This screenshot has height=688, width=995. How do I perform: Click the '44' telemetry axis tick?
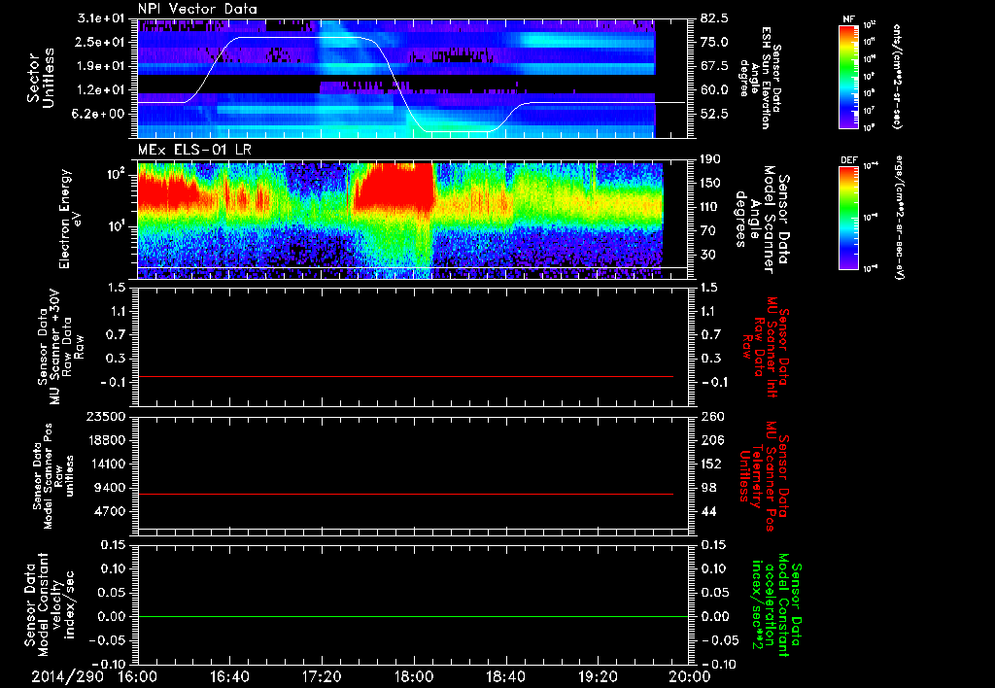pos(708,511)
